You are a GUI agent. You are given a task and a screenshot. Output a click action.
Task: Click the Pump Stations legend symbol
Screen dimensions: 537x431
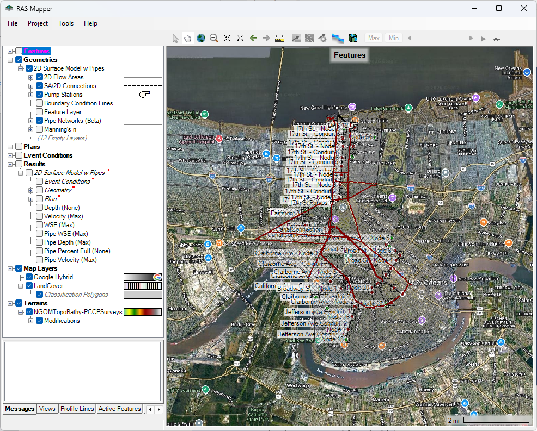(145, 95)
